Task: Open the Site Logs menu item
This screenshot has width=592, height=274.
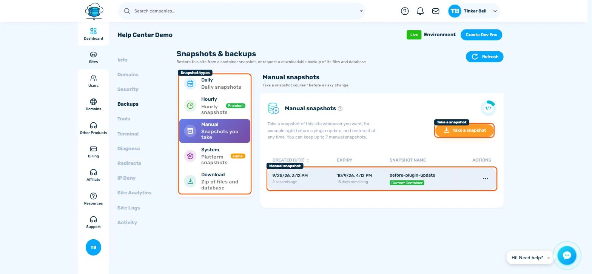Action: [x=129, y=208]
